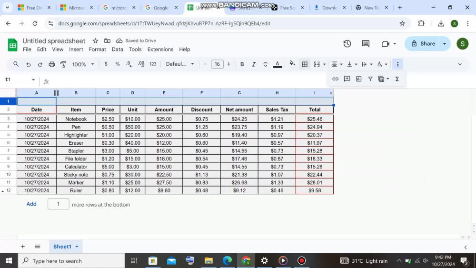Click the move to folder icon
476x268 pixels.
[x=107, y=40]
